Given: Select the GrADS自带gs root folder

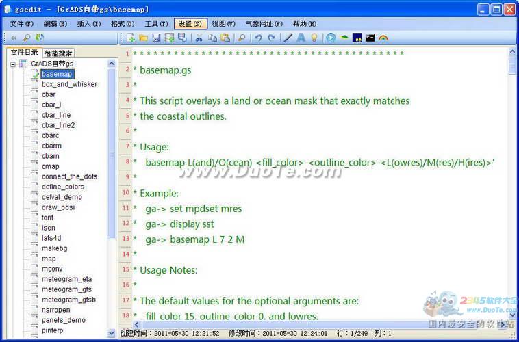Looking at the screenshot, I should click(x=52, y=64).
